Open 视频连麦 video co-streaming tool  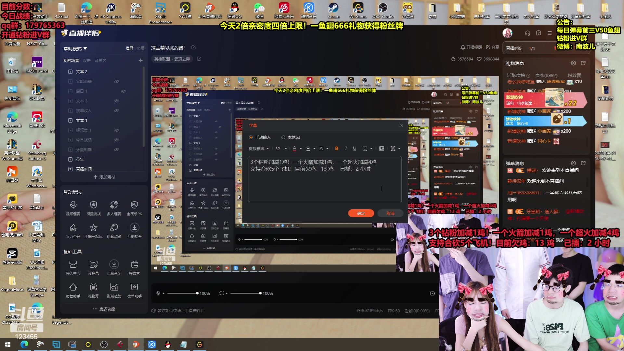click(x=73, y=208)
